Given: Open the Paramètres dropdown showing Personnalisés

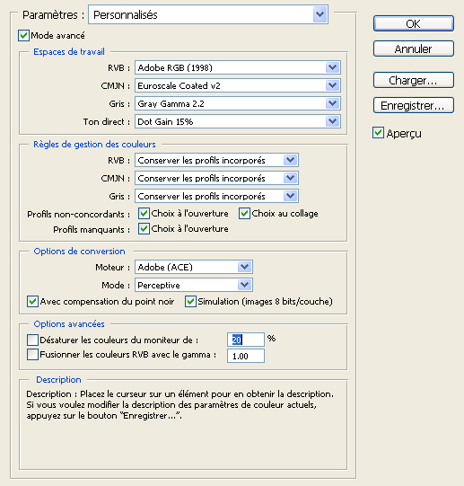Looking at the screenshot, I should point(208,14).
